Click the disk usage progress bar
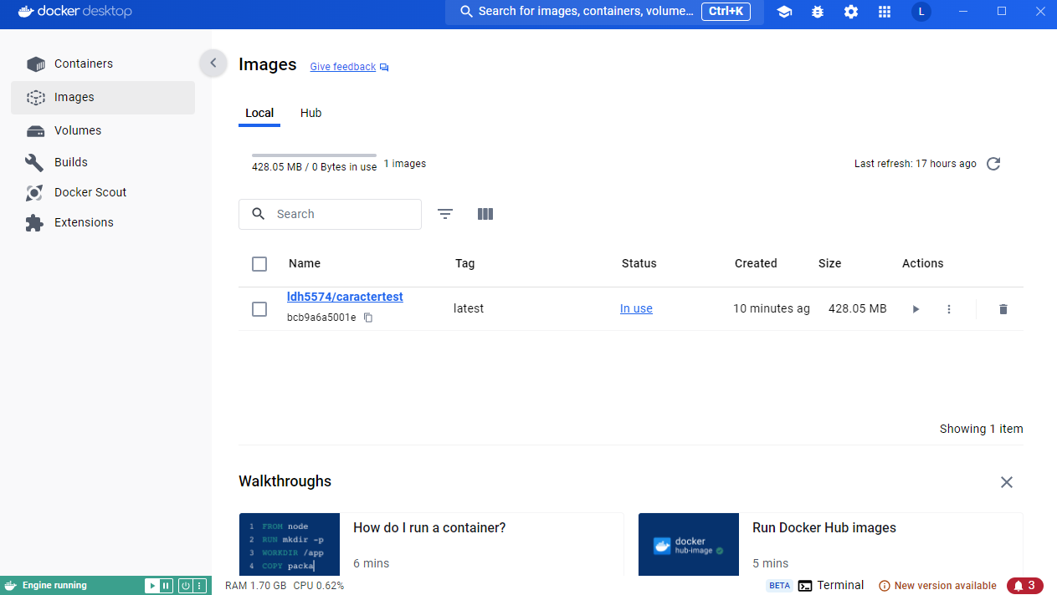Screen dimensions: 1057x595 [315, 155]
